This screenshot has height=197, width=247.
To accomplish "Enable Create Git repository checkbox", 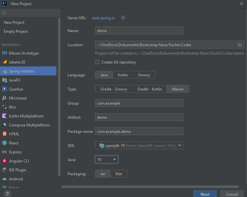I will [x=97, y=62].
